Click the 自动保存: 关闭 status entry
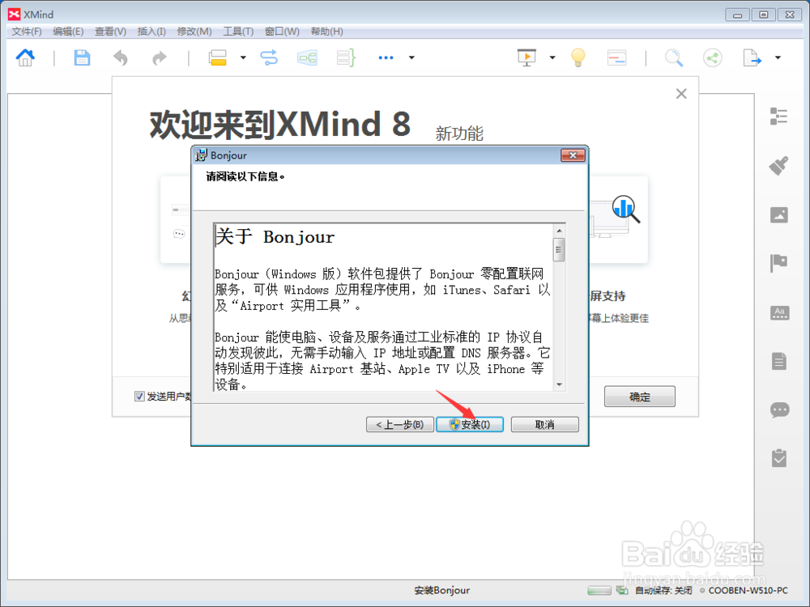The height and width of the screenshot is (607, 810). click(x=663, y=590)
